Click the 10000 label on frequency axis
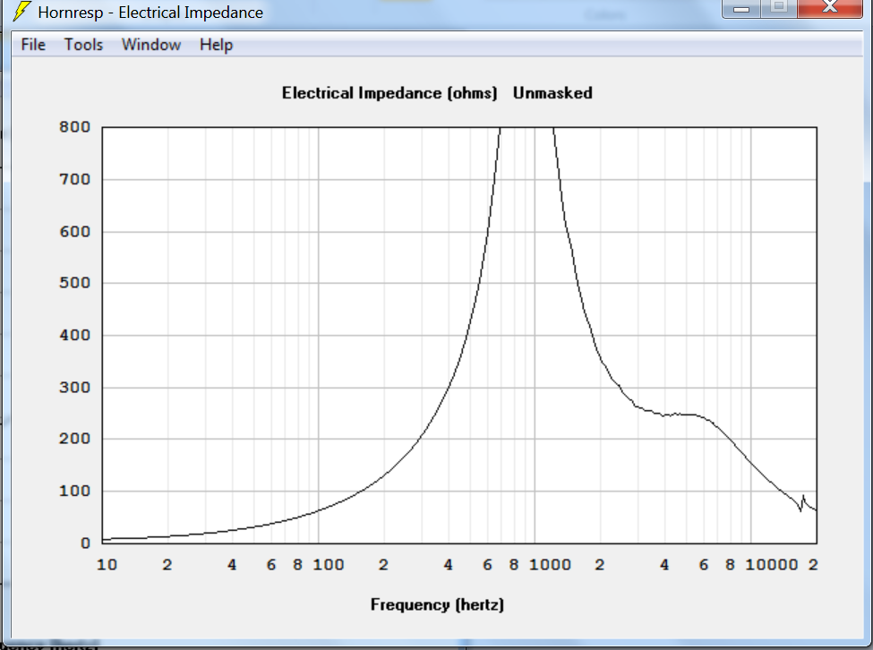Image resolution: width=873 pixels, height=650 pixels. 772,565
